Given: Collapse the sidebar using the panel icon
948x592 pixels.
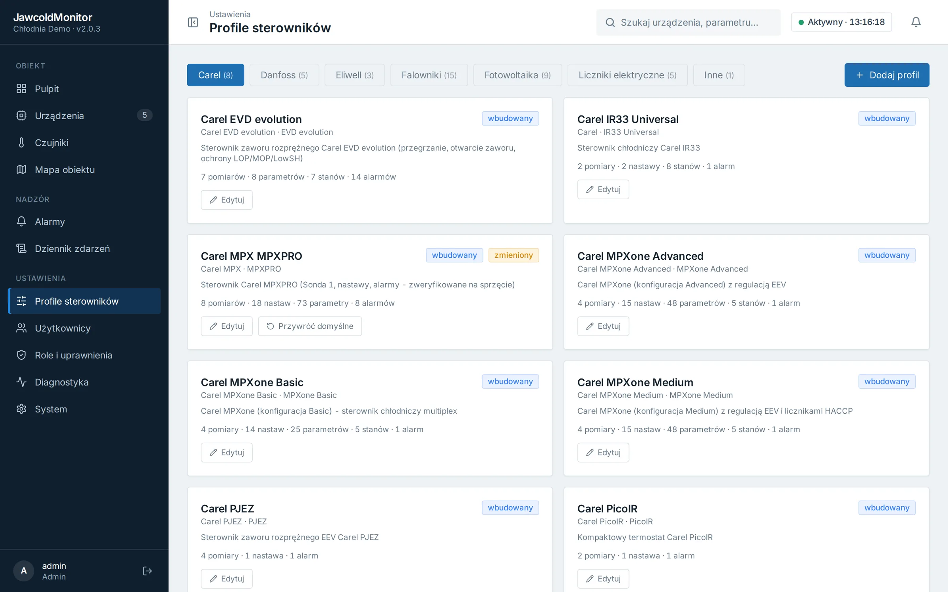Looking at the screenshot, I should [x=193, y=22].
